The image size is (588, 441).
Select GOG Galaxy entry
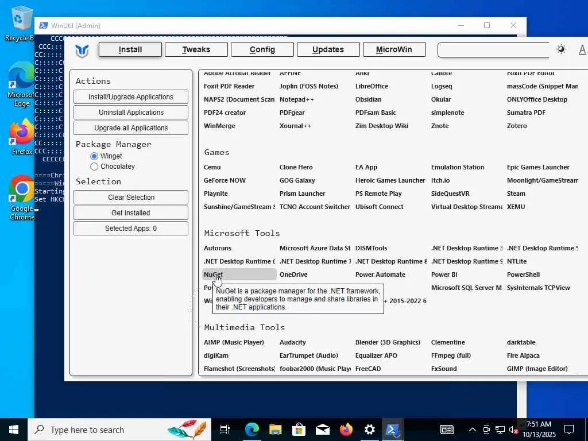(x=297, y=180)
